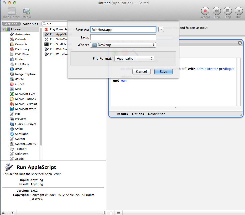Viewport: 245px width, 215px height.
Task: Select the Microsoft Excel actions category
Action: 24,94
